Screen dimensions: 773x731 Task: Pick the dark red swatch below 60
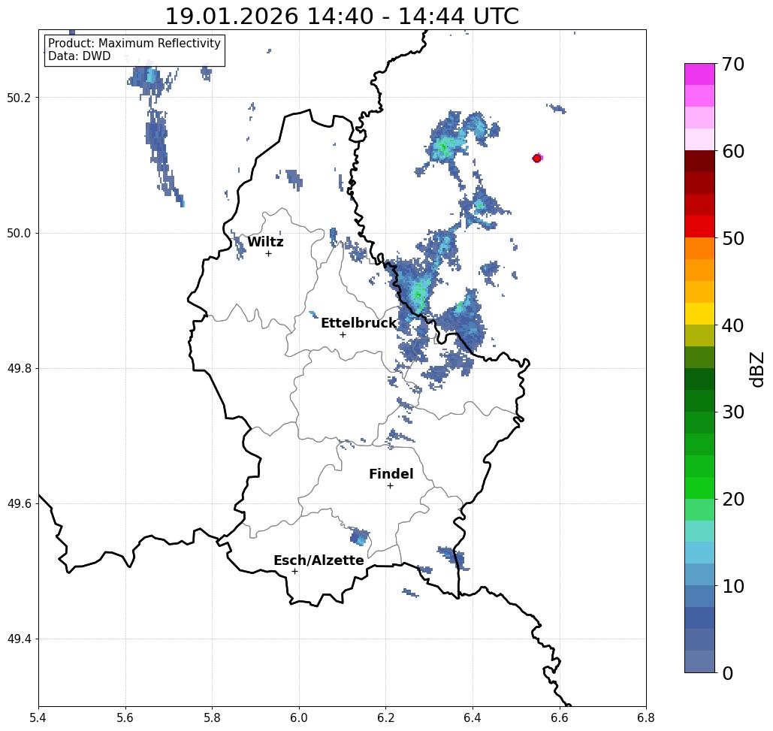point(699,162)
